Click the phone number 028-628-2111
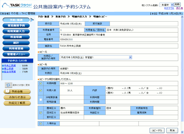This screenshot has width=184, height=134. 66,40
